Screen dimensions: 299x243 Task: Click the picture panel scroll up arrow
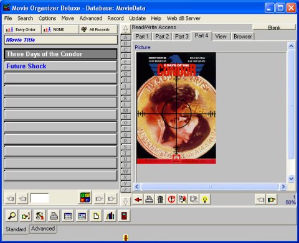[292, 46]
